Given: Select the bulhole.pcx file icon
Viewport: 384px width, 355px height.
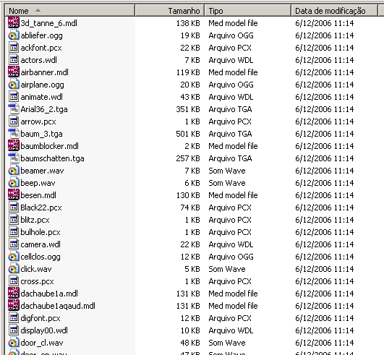Looking at the screenshot, I should pyautogui.click(x=14, y=232).
